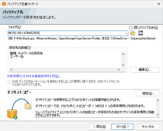Proceed with the 次へ(N) button
Image resolution: width=163 pixels, height=131 pixels.
122,127
